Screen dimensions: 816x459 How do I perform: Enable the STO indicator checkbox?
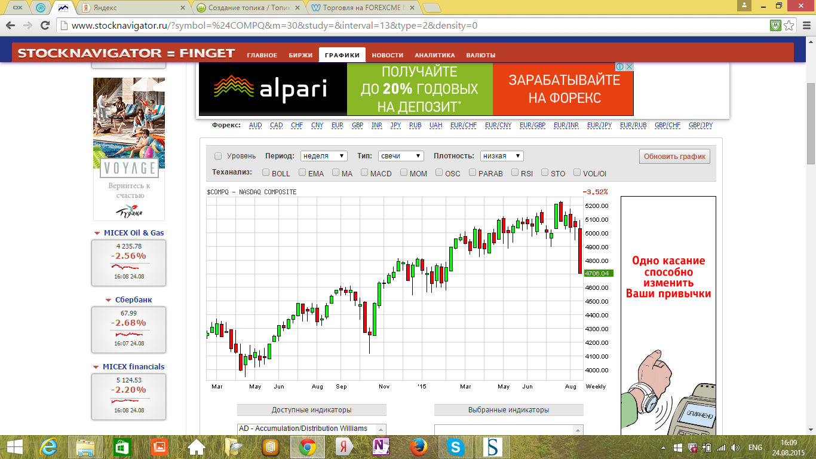pos(545,173)
